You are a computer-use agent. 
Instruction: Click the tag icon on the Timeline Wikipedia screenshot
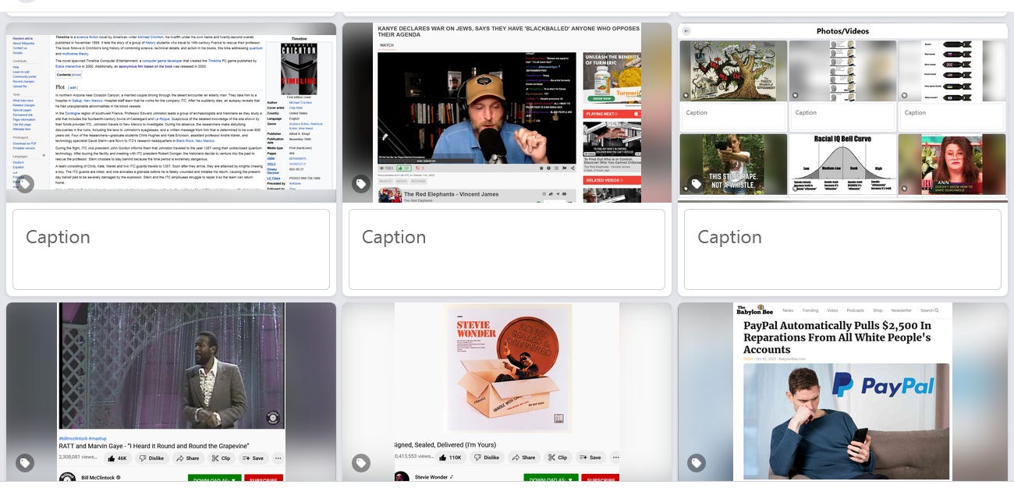[x=25, y=184]
